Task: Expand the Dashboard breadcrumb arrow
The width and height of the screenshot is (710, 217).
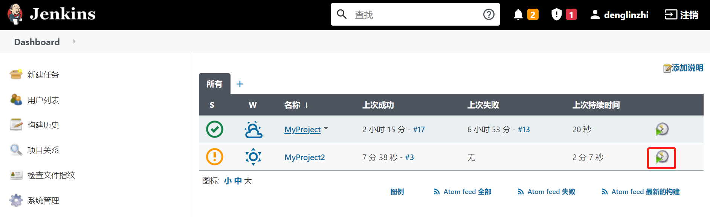Action: [x=74, y=41]
